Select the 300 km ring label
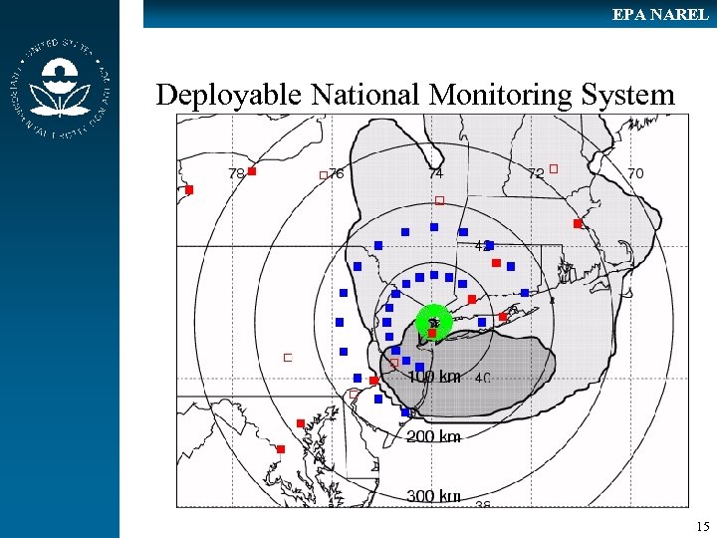This screenshot has height=538, width=717. 433,496
